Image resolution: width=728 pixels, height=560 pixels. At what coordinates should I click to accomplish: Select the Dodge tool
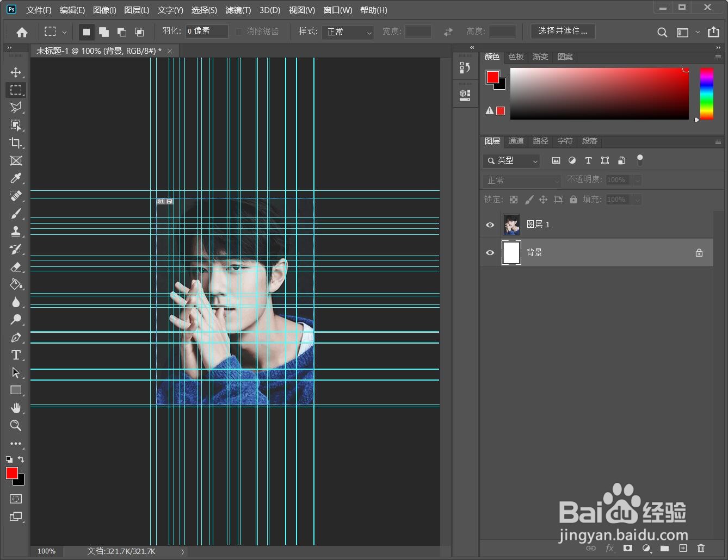tap(16, 320)
